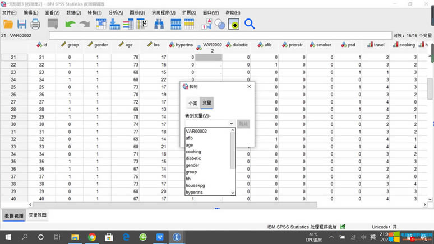Open Find with the binoculars icon
Image resolution: width=434 pixels, height=244 pixels.
pyautogui.click(x=159, y=24)
